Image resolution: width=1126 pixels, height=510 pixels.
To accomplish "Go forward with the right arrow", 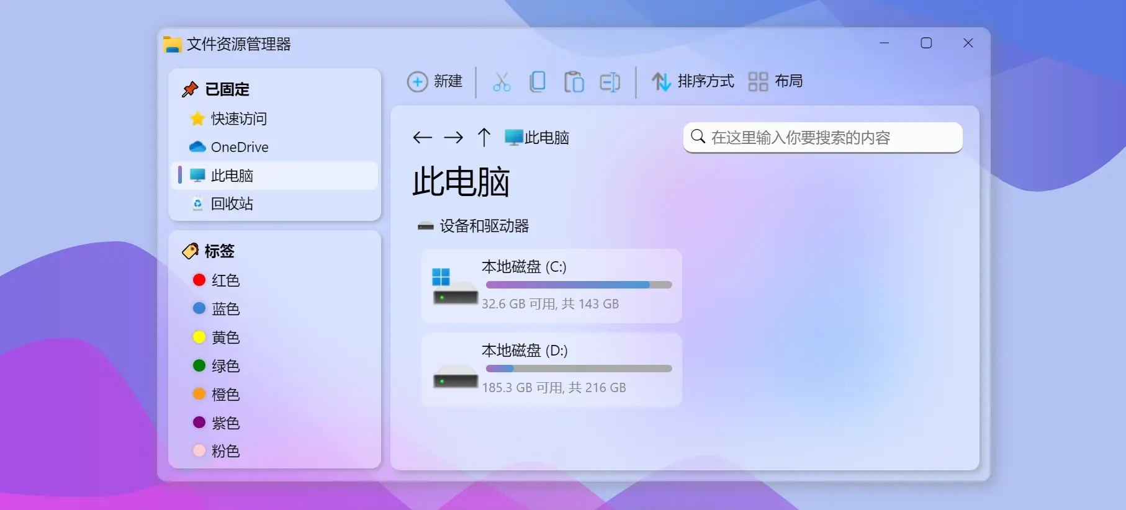I will coord(453,138).
